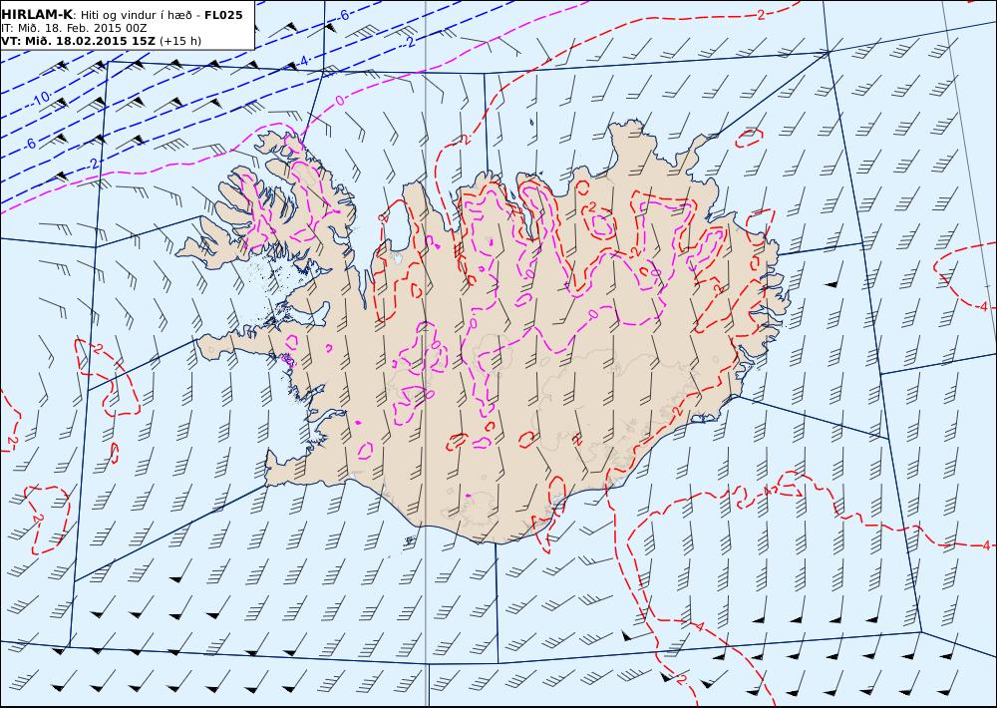The height and width of the screenshot is (708, 997).
Task: Select the FL025 flight level label
Action: (x=223, y=15)
